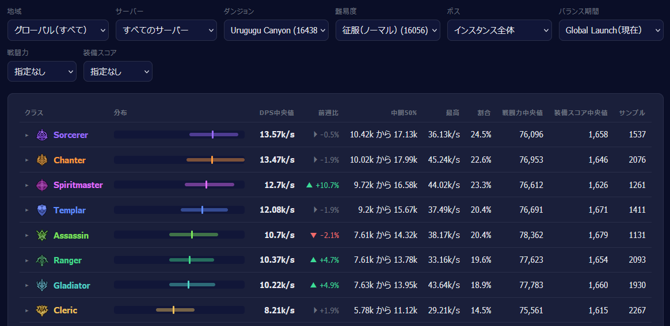
Task: Expand the Gladiator row
Action: (27, 285)
